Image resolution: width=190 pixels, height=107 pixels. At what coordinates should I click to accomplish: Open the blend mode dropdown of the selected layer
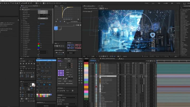[120, 76]
